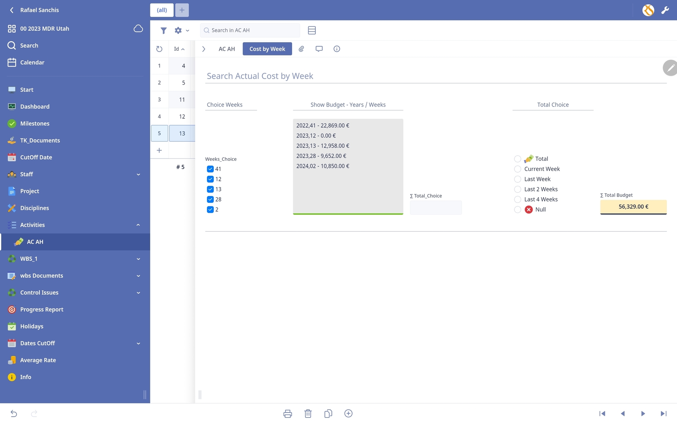Screen dimensions: 677x423
Task: Switch to the list layout view icon
Action: [x=312, y=30]
